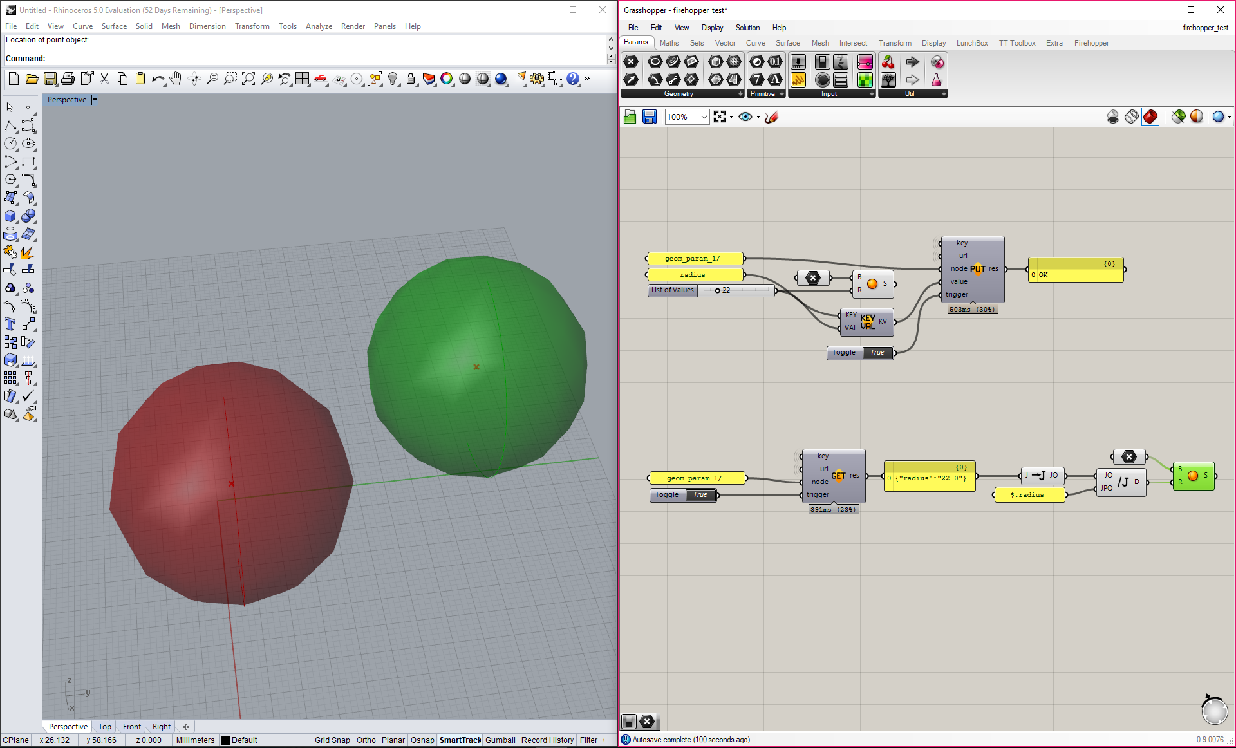
Task: Toggle Record History in Rhino status bar
Action: 547,740
